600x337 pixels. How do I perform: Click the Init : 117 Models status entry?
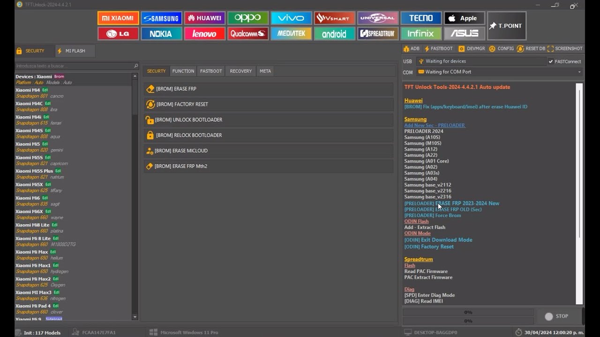coord(38,332)
